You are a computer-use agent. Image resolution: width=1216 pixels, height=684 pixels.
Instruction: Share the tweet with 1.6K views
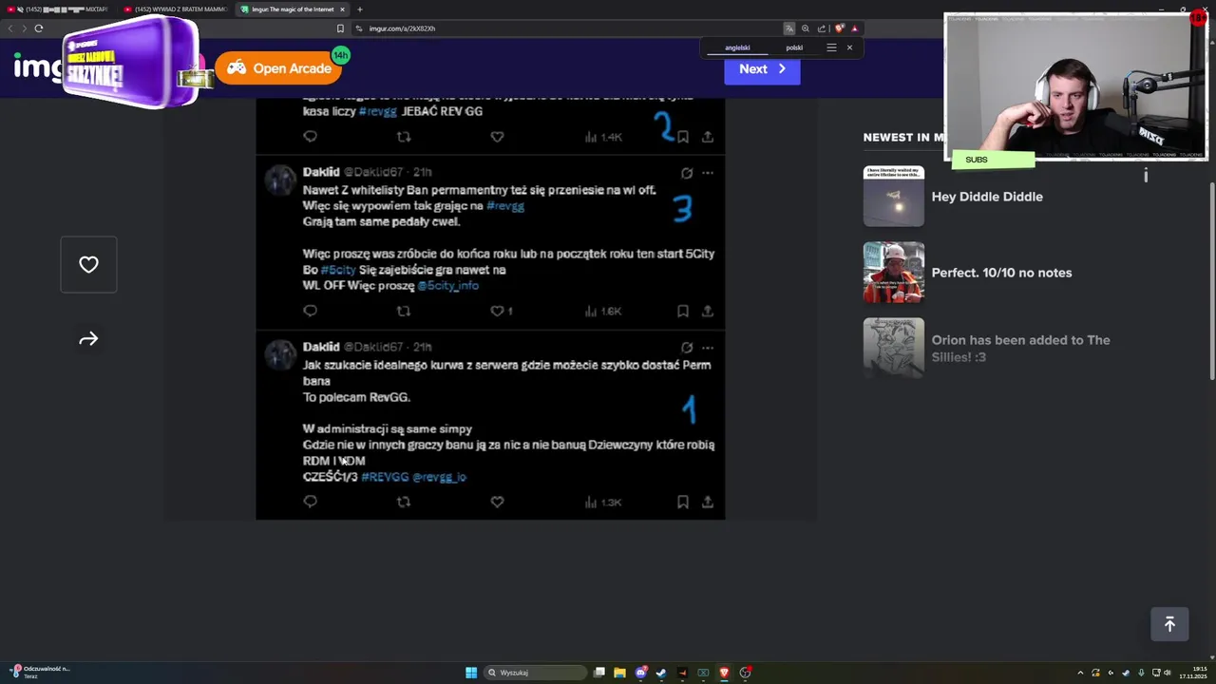[x=707, y=311]
